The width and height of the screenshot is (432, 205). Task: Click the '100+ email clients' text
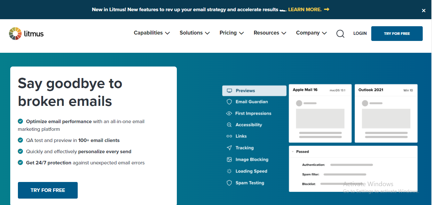[99, 140]
